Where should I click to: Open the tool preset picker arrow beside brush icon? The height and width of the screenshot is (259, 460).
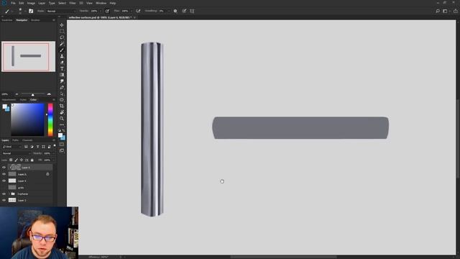click(12, 11)
